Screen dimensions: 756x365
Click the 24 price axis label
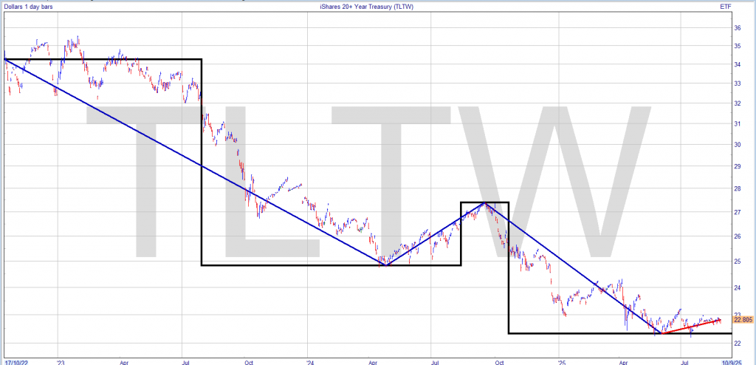click(x=738, y=287)
